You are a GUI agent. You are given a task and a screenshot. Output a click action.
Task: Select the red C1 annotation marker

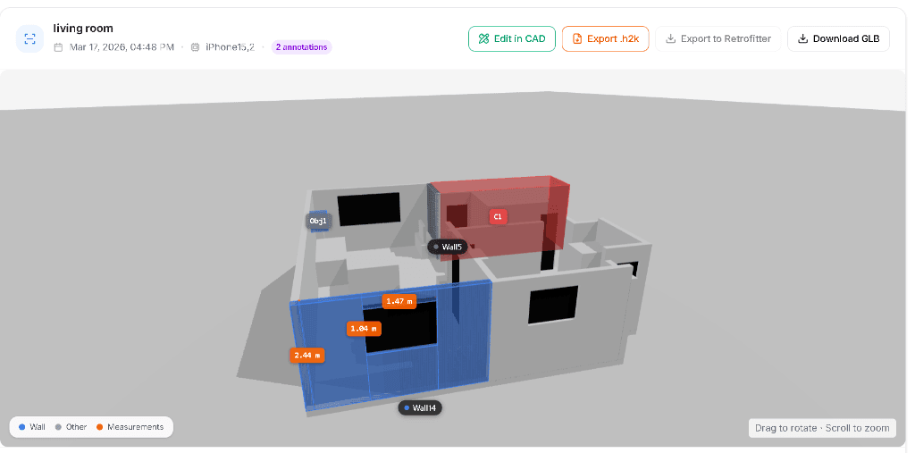(x=498, y=216)
